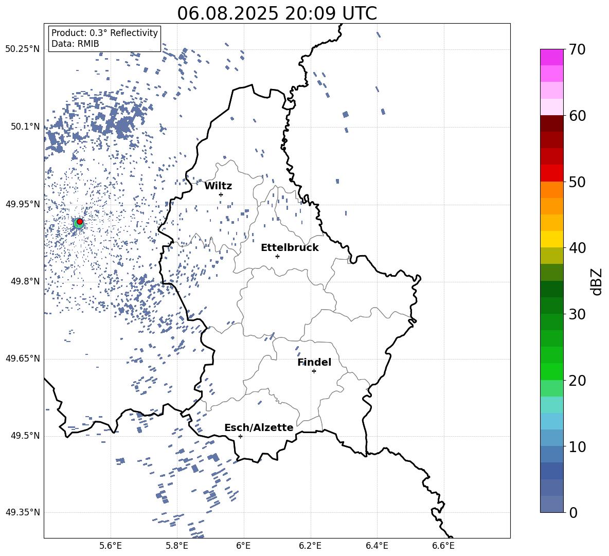Click the Findel station cross marker
609x556 pixels.
pyautogui.click(x=314, y=371)
